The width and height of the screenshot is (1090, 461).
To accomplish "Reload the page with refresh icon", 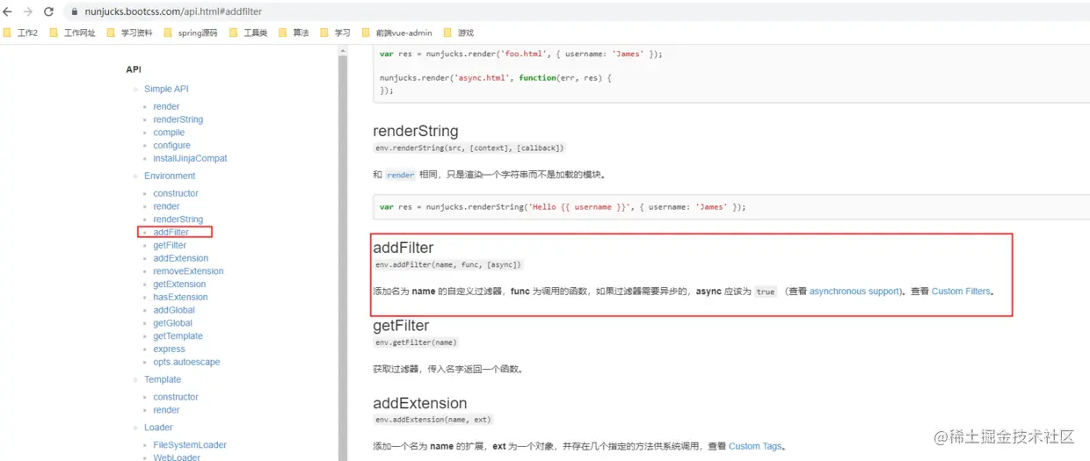I will (x=47, y=11).
